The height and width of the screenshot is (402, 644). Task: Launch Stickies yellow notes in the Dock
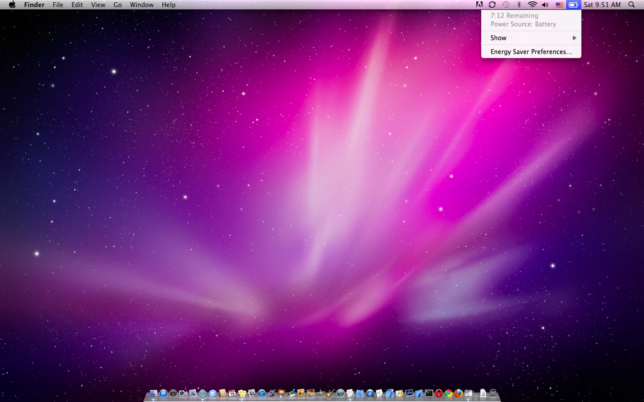[242, 393]
